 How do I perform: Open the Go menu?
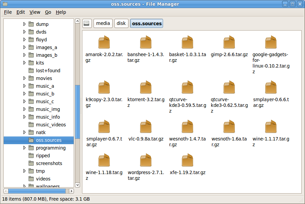48,12
